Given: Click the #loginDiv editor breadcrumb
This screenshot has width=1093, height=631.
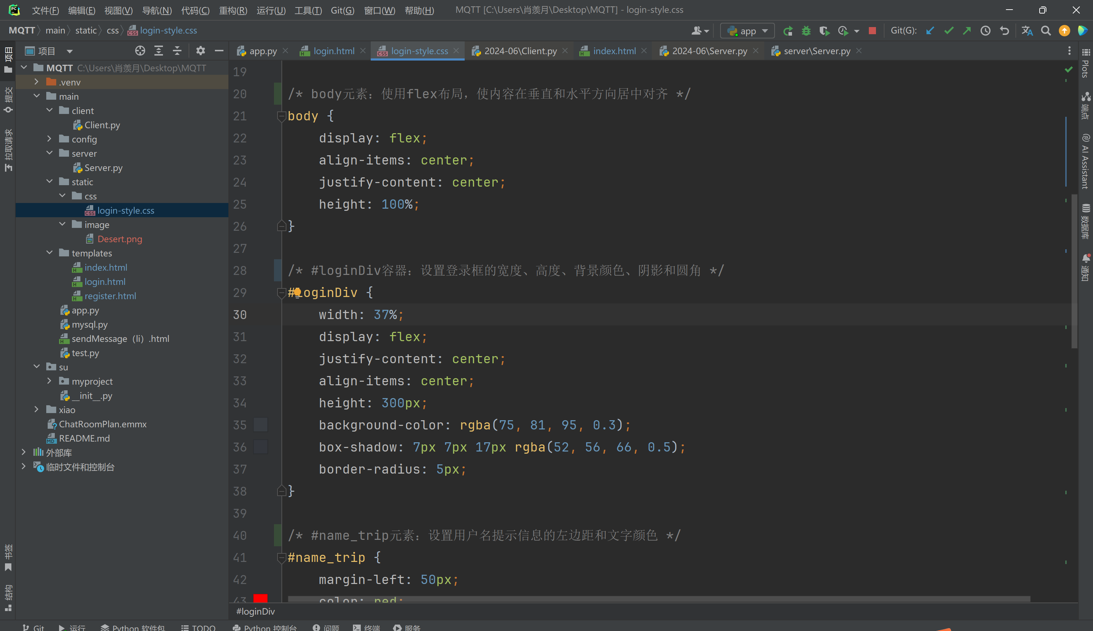Looking at the screenshot, I should tap(255, 611).
